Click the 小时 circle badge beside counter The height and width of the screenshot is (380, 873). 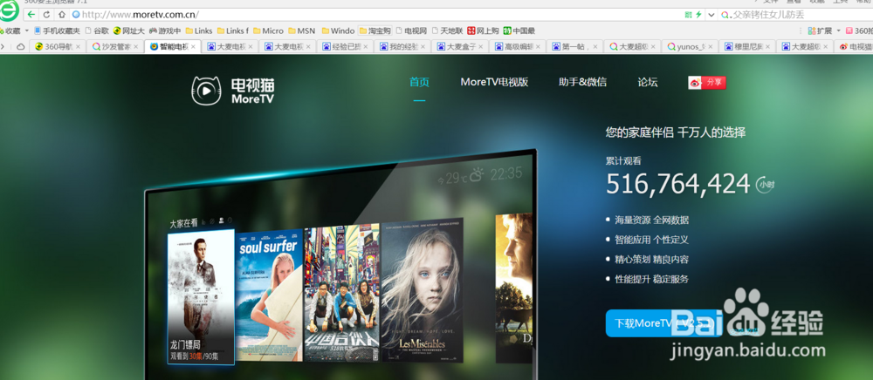pyautogui.click(x=765, y=185)
